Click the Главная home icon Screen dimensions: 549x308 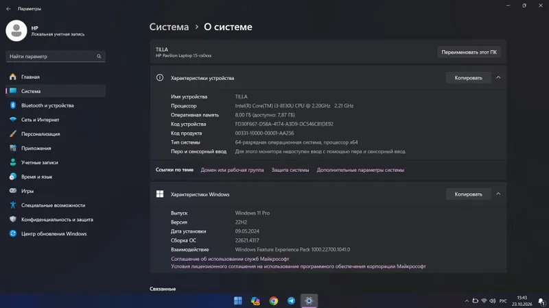click(x=13, y=77)
